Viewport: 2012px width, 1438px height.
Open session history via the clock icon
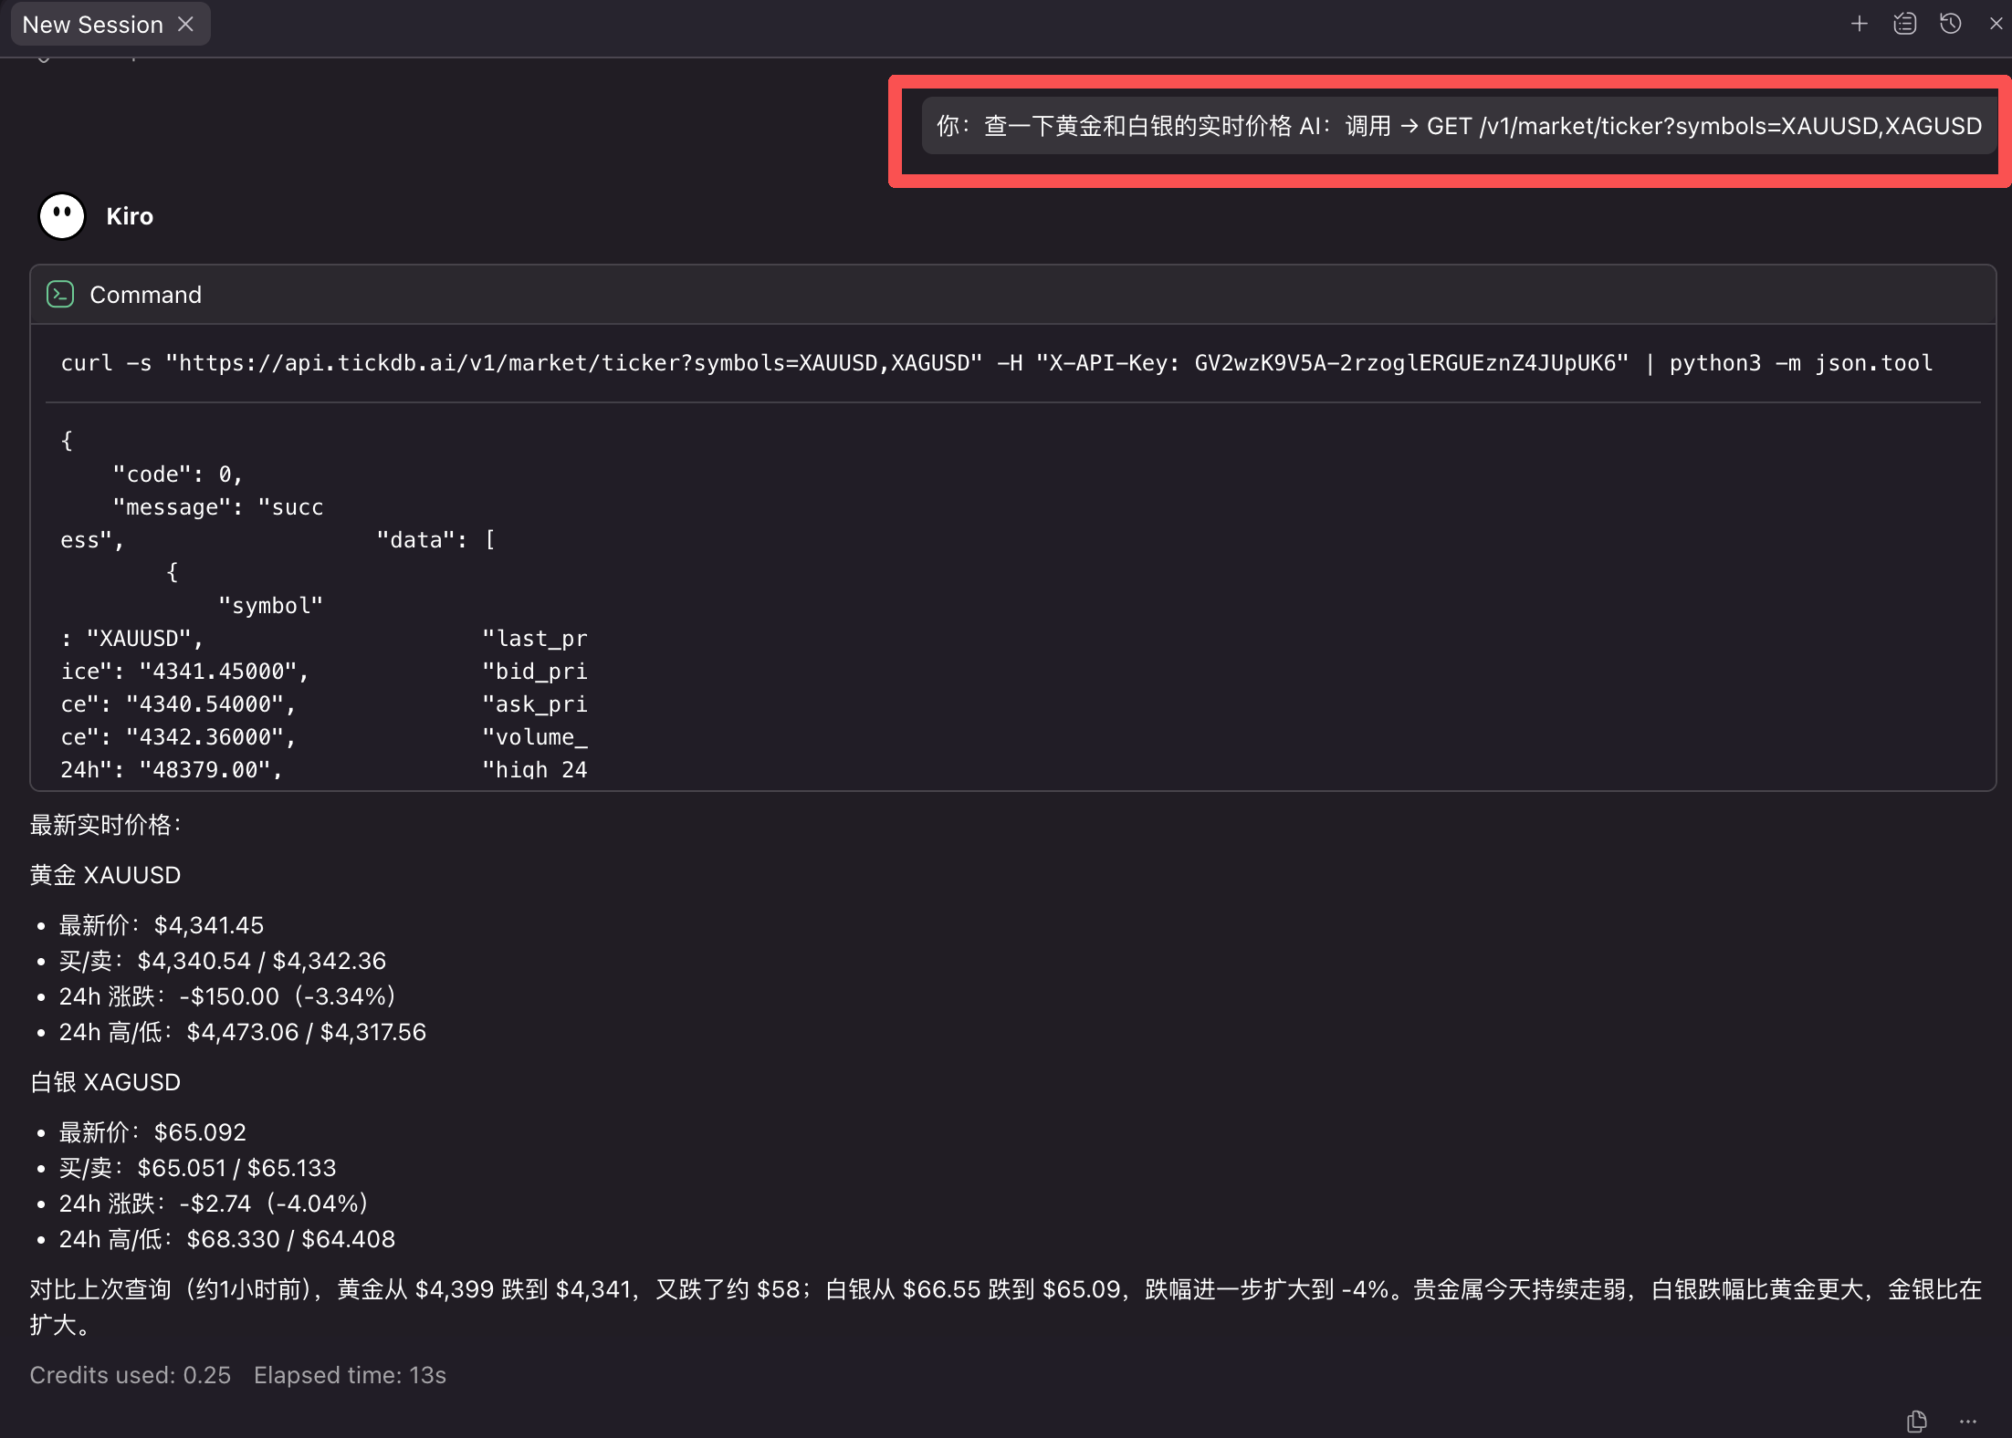(x=1951, y=23)
